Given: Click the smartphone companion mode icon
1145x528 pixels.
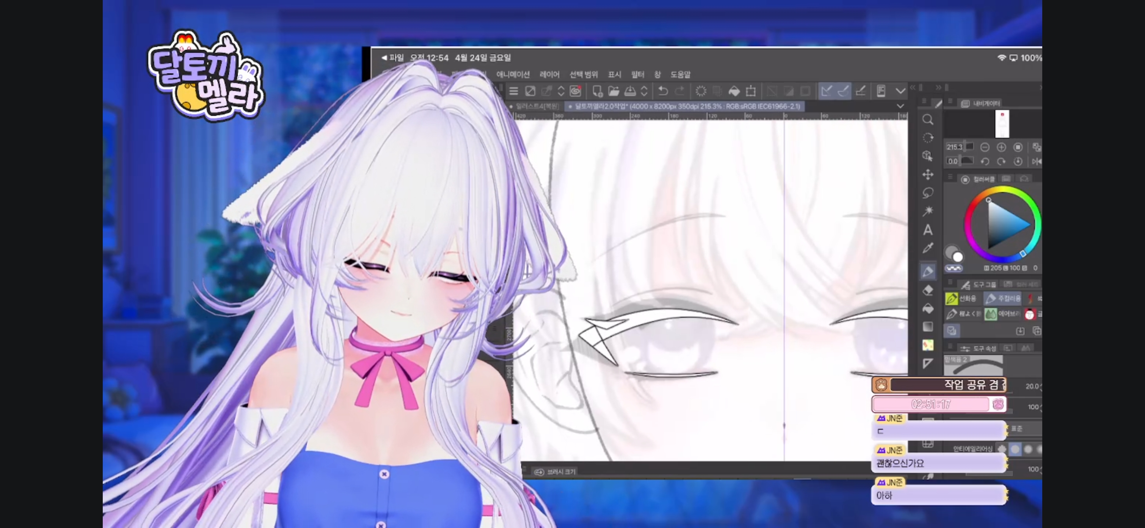Looking at the screenshot, I should click(x=881, y=91).
